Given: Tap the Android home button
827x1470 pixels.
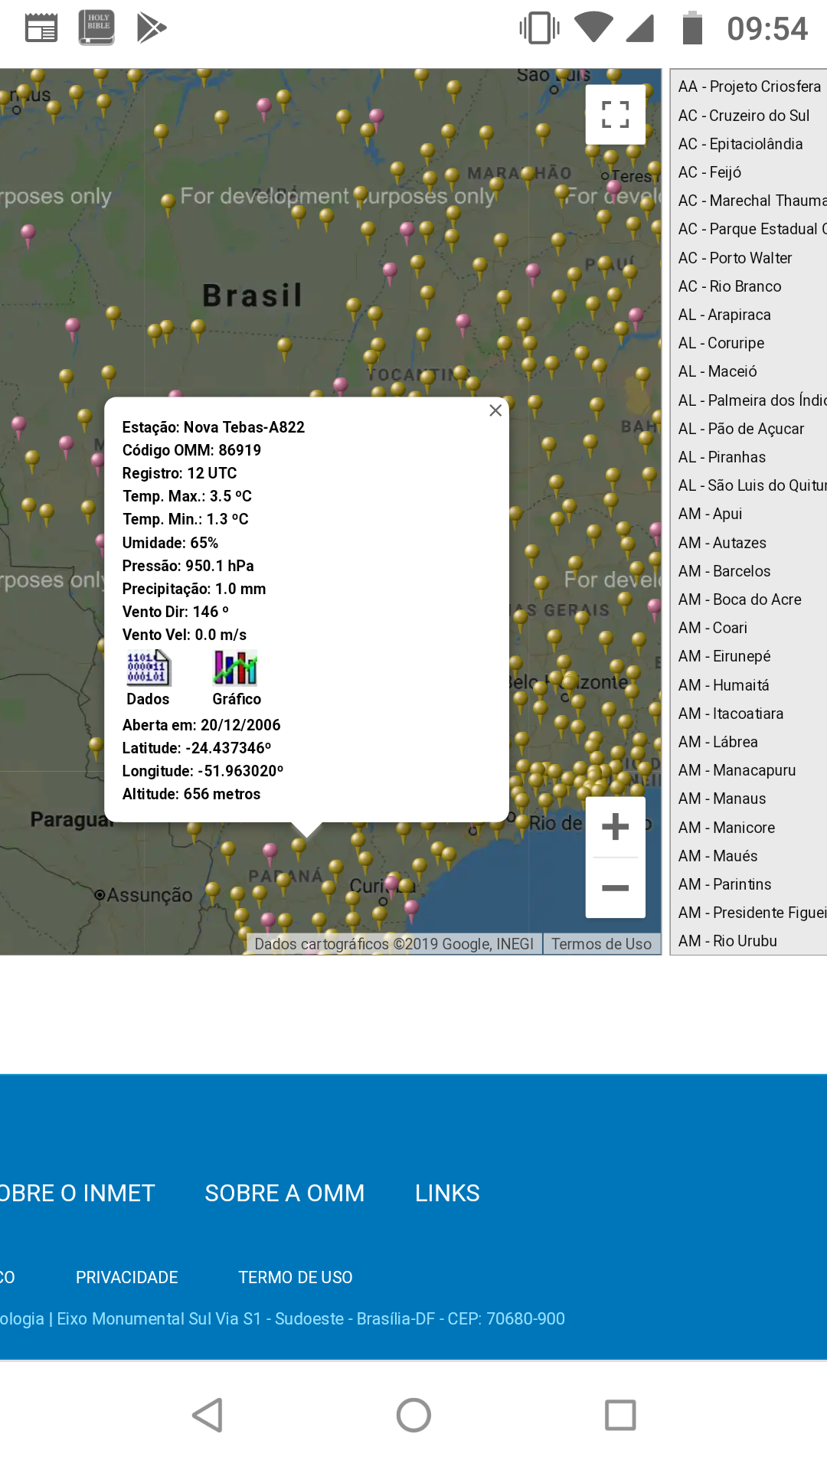Looking at the screenshot, I should tap(413, 1415).
